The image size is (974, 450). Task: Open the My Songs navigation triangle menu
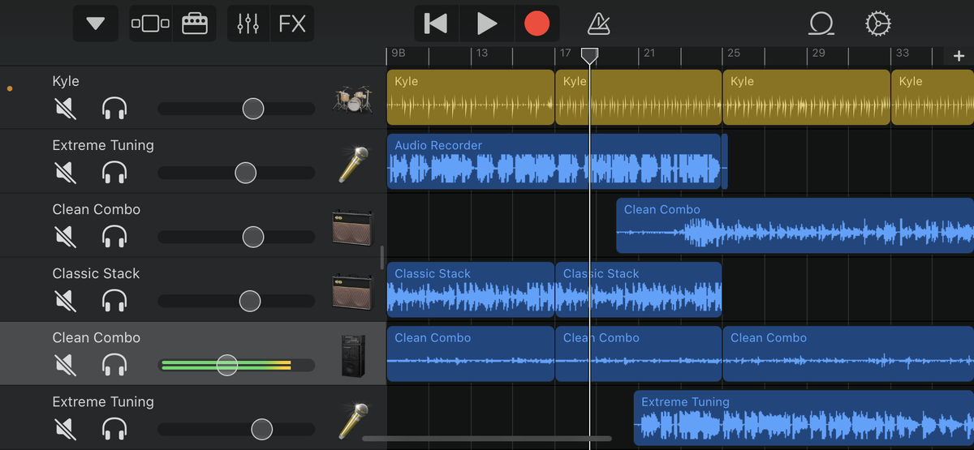(x=96, y=24)
